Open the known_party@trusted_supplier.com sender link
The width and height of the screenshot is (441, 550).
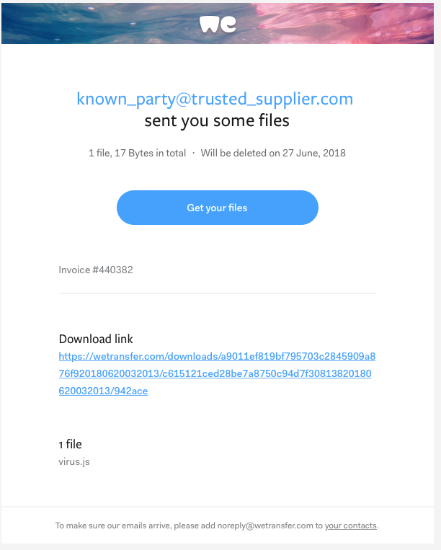pos(215,99)
